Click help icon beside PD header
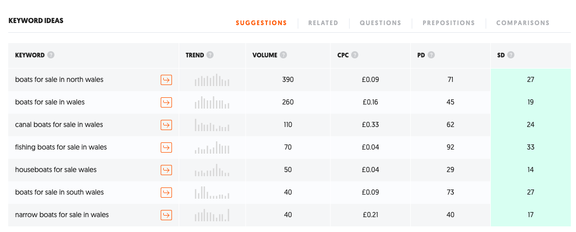This screenshot has height=232, width=576. point(431,55)
